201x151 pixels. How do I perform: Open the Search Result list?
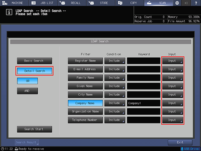[x=27, y=142]
